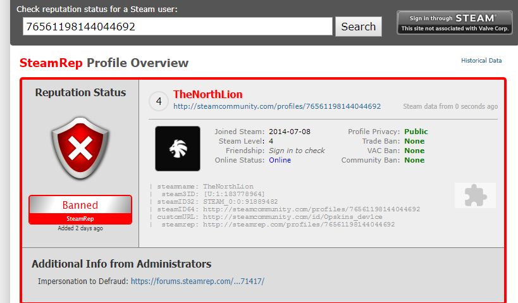Open the Historical Data link

pos(481,61)
